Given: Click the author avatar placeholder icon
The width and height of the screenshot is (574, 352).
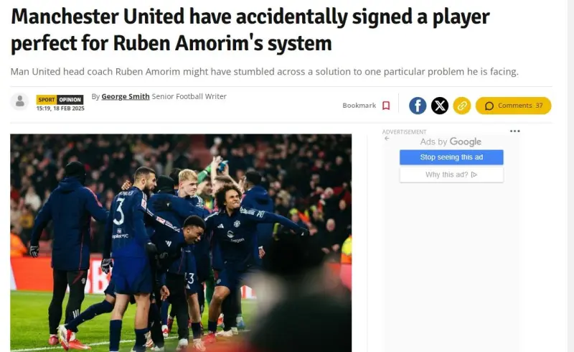Looking at the screenshot, I should pos(20,101).
